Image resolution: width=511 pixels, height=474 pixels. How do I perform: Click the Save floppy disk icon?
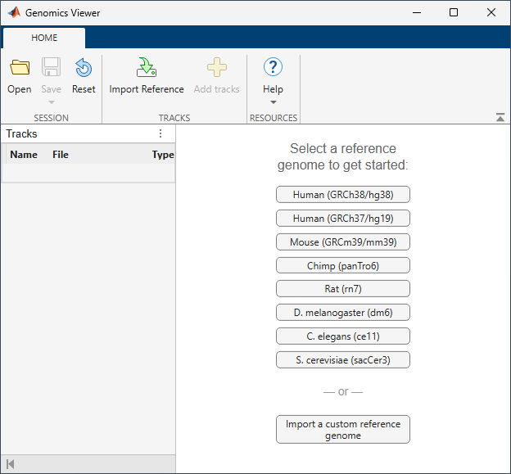pyautogui.click(x=51, y=67)
